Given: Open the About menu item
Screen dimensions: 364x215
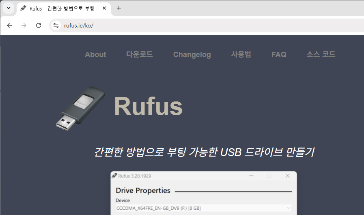Looking at the screenshot, I should click(x=95, y=55).
